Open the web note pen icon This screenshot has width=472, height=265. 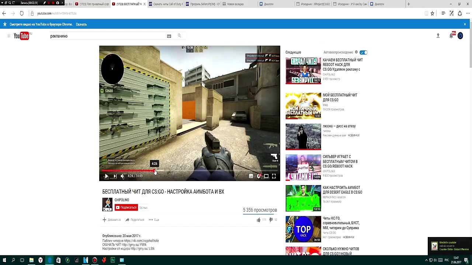click(x=451, y=13)
